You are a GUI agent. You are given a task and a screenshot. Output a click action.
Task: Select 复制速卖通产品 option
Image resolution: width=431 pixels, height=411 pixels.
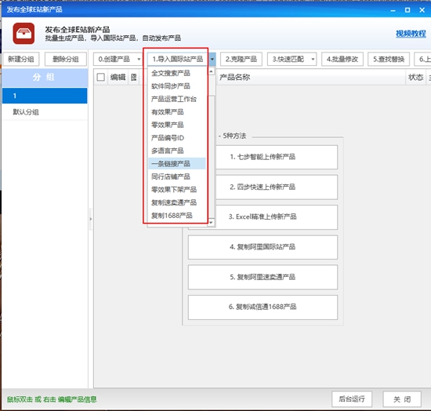click(x=177, y=202)
